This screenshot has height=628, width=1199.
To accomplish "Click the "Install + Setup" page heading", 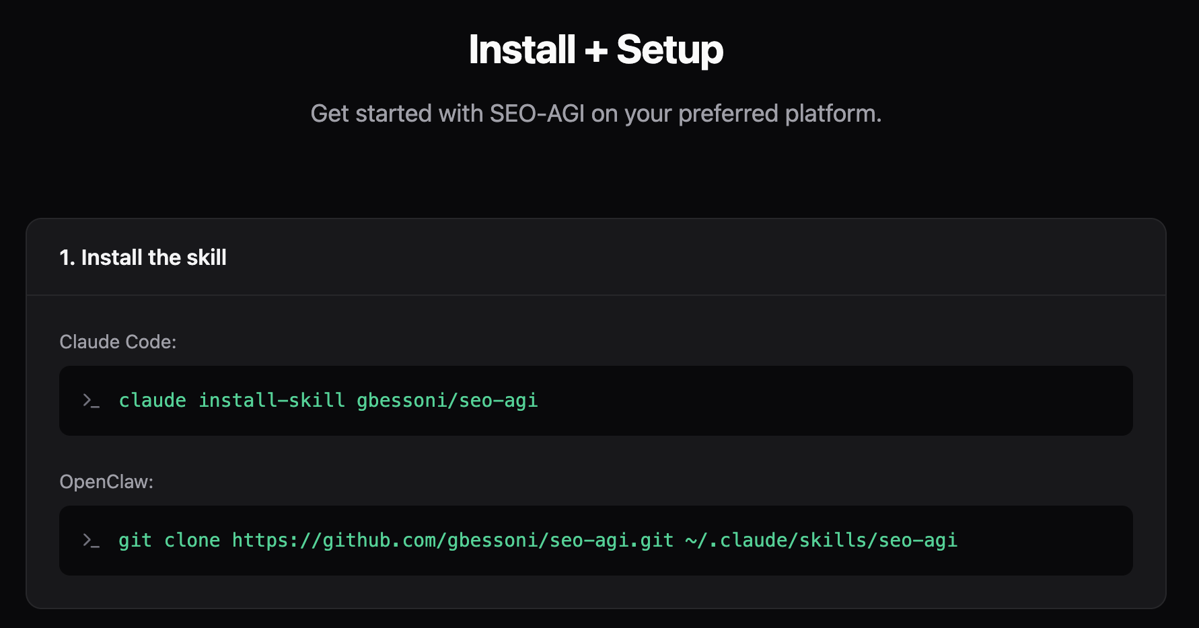I will point(595,50).
